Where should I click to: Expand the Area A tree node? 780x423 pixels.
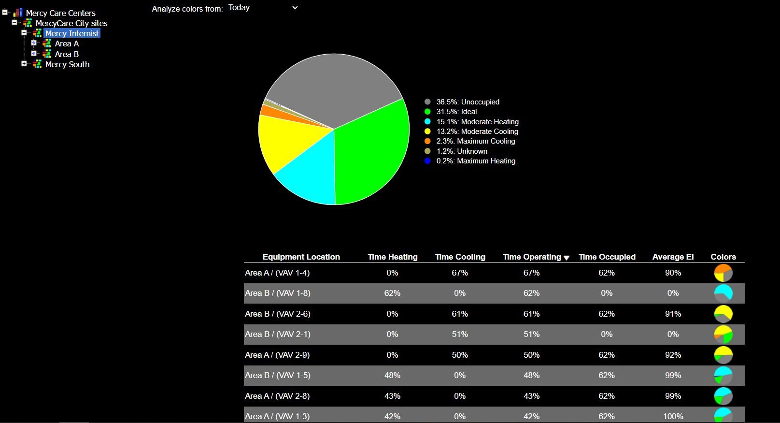[34, 43]
